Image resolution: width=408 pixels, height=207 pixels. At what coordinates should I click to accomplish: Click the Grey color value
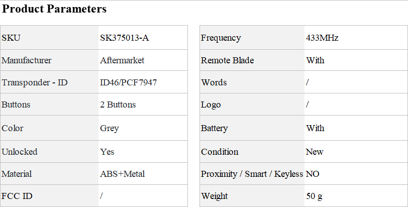coord(110,128)
